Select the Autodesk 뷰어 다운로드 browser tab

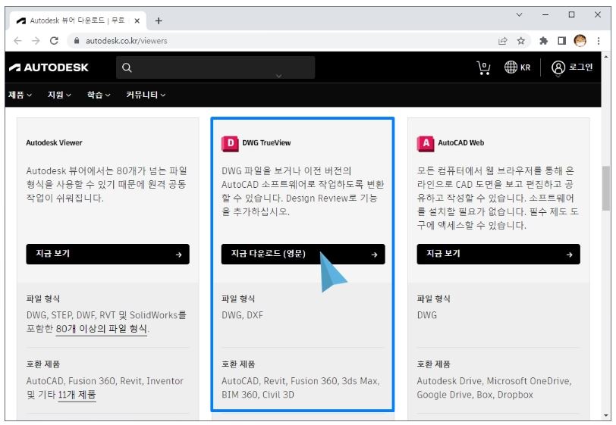click(x=78, y=20)
